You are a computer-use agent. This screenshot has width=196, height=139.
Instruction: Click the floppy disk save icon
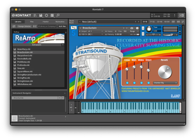tap(41, 15)
